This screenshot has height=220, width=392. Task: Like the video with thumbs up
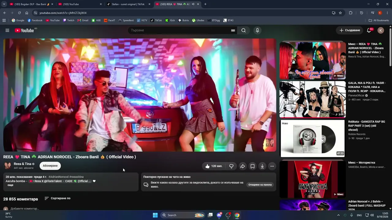click(x=214, y=166)
